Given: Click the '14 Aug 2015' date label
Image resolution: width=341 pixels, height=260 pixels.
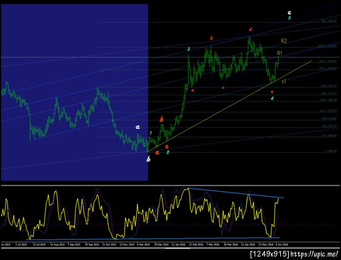Looking at the screenshot, I should (57, 244).
